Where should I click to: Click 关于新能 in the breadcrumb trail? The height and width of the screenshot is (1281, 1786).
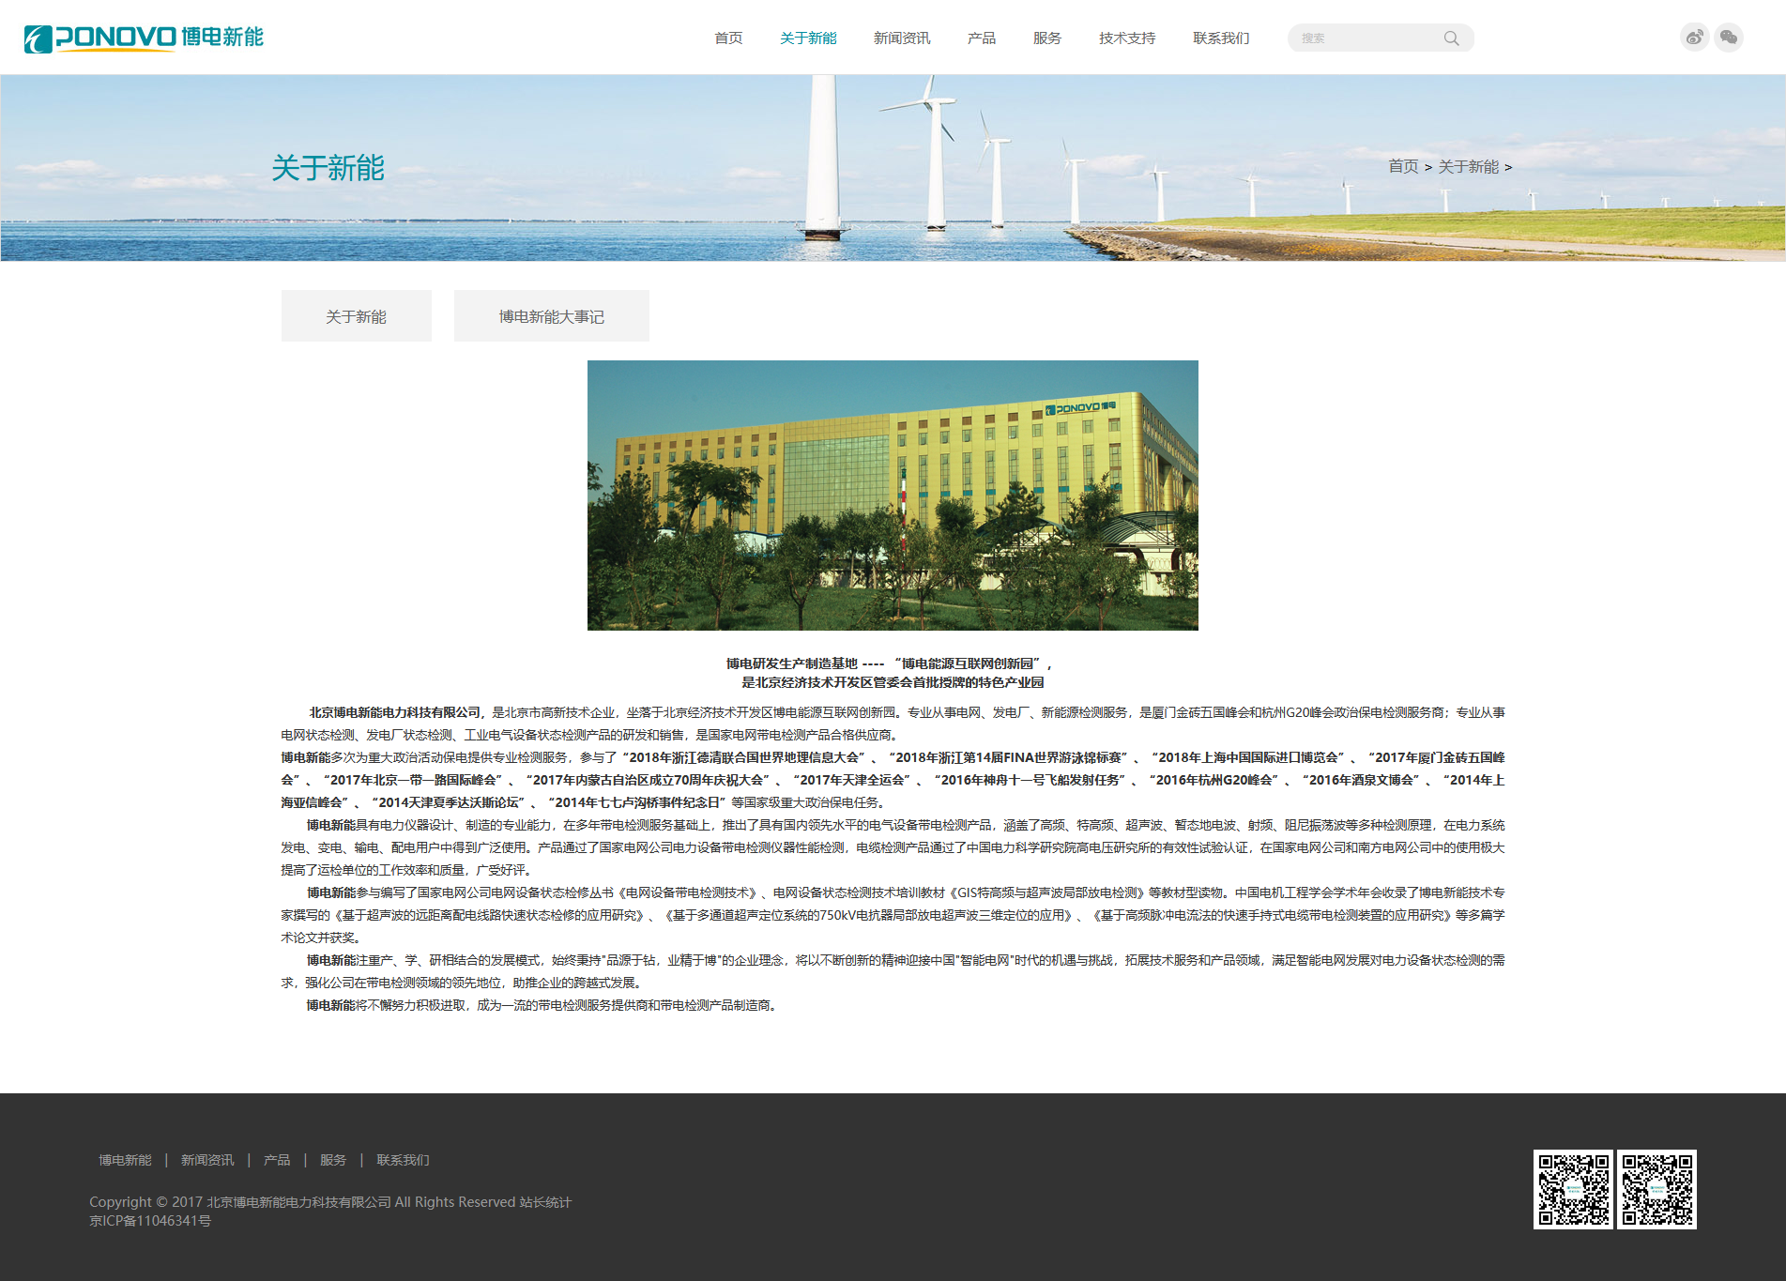pos(1469,167)
